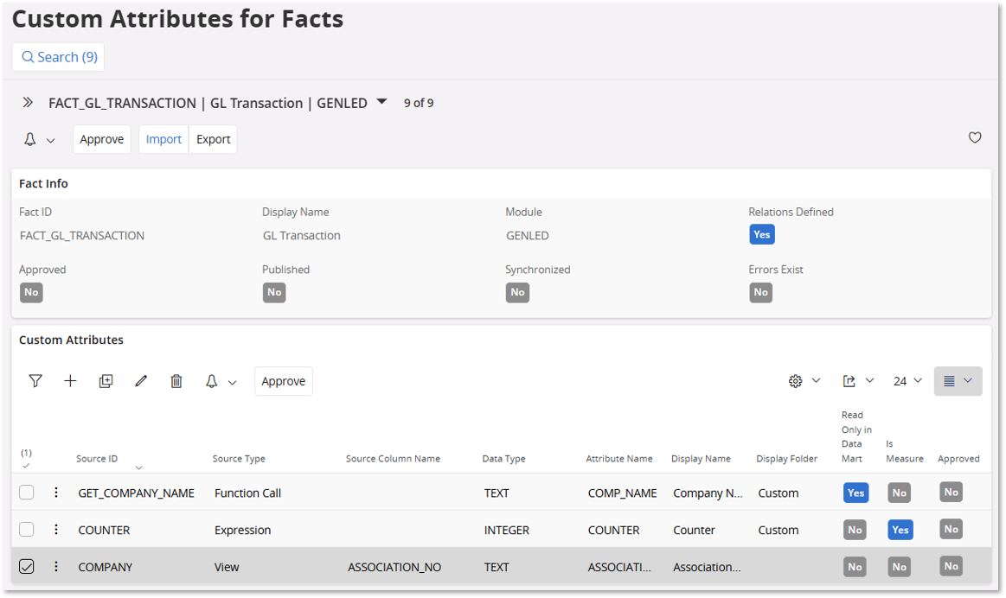This screenshot has height=598, width=1006.
Task: Click the Export button
Action: [213, 139]
